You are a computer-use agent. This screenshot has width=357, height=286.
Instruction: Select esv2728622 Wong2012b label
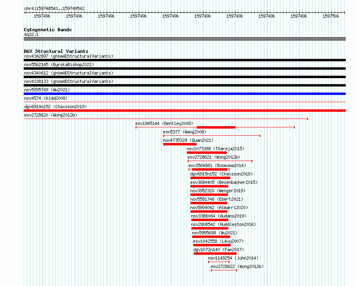tap(237, 266)
